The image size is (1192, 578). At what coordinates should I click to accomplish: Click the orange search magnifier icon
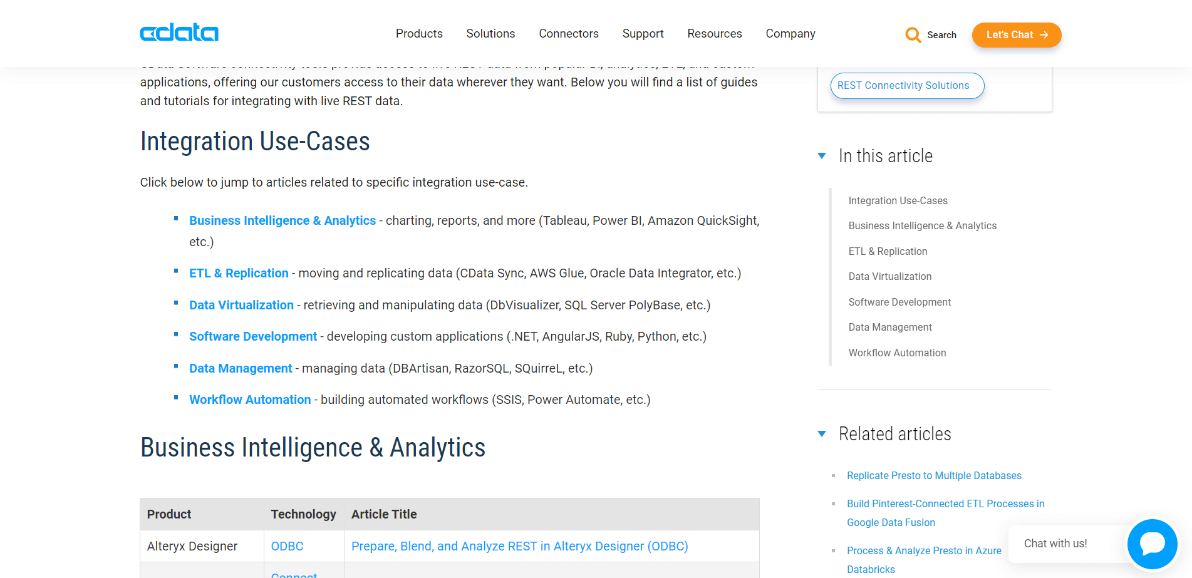[x=913, y=35]
